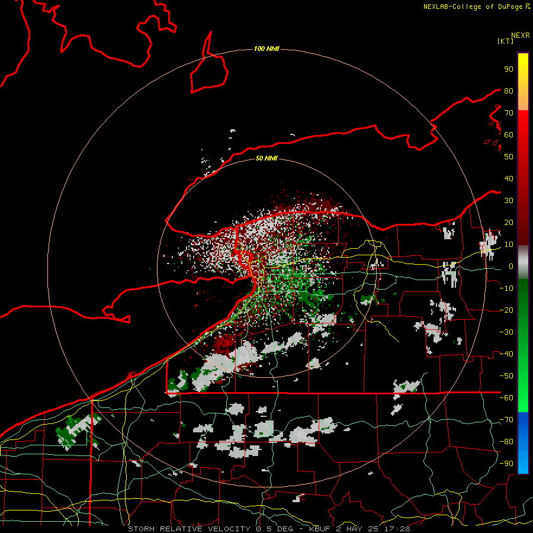Click the NEXR label above the color scale
Viewport: 533px width, 533px height.
tap(521, 36)
